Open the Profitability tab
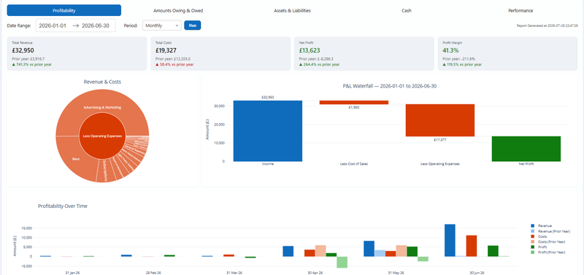The width and height of the screenshot is (584, 275). pos(64,10)
